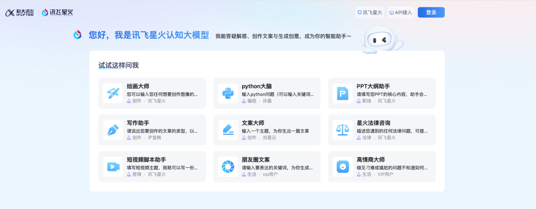Image resolution: width=536 pixels, height=209 pixels.
Task: Click the greeting 您好，我是讯飞星火认知大模型
Action: (x=149, y=35)
